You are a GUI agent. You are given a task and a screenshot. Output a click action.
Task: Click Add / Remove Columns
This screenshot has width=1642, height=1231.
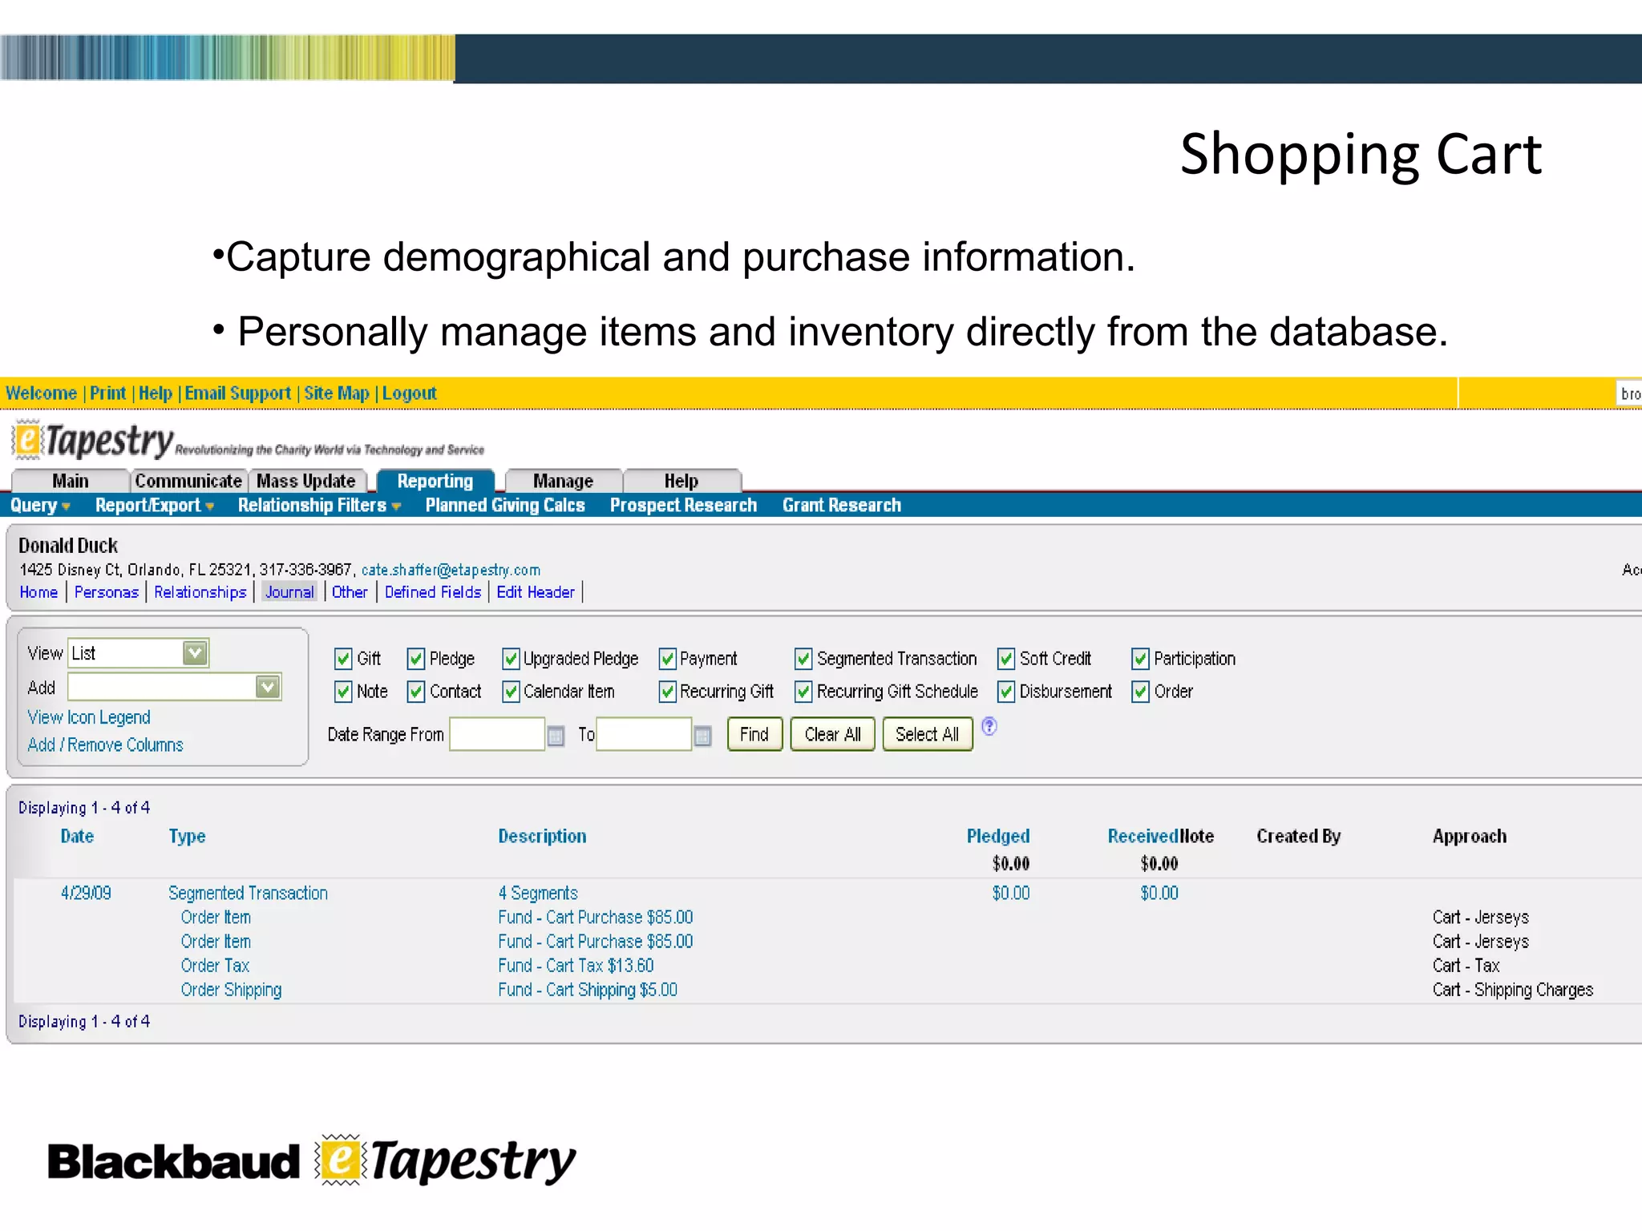coord(106,745)
